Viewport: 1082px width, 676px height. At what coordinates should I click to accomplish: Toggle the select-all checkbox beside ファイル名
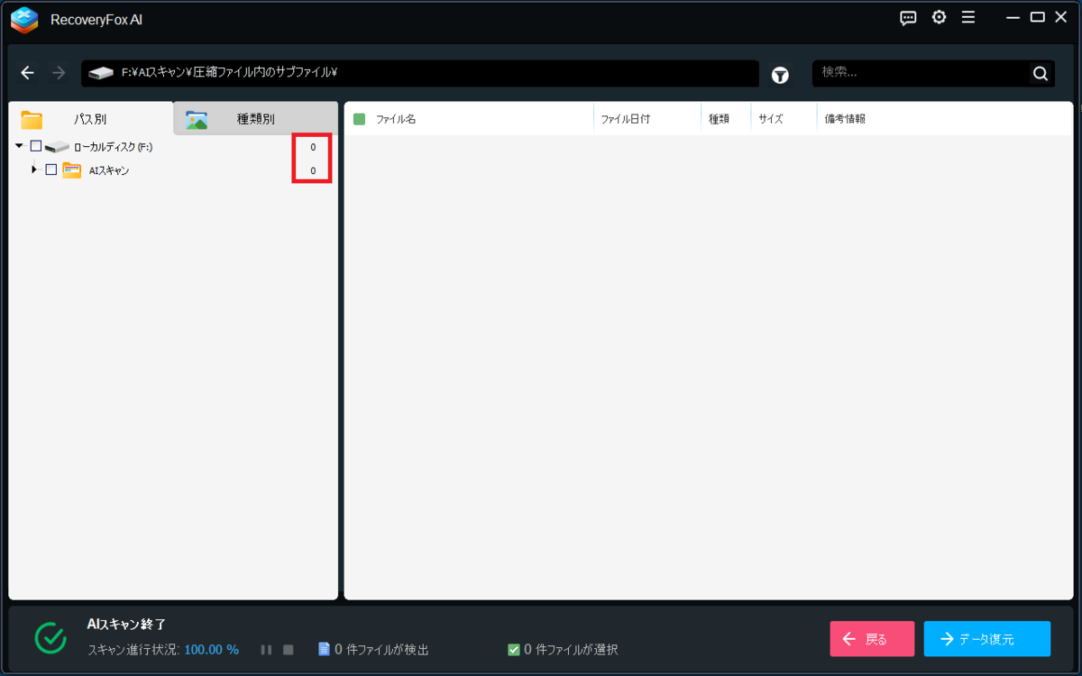(360, 119)
